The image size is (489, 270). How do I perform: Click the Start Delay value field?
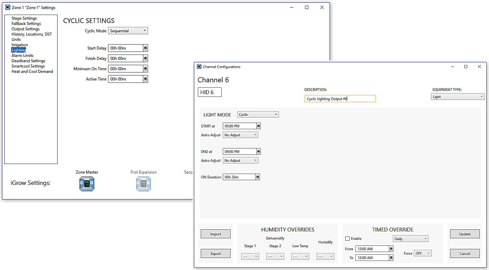tap(126, 48)
